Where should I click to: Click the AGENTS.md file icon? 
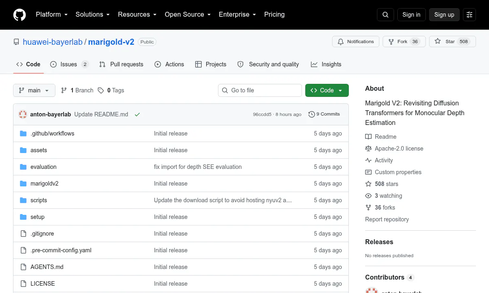[23, 267]
